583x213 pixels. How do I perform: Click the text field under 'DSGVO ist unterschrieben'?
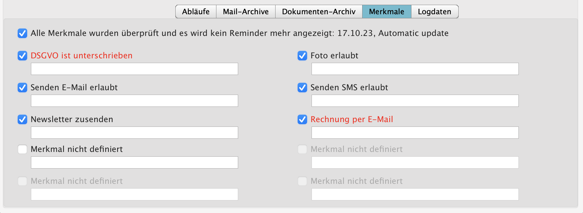pyautogui.click(x=135, y=69)
